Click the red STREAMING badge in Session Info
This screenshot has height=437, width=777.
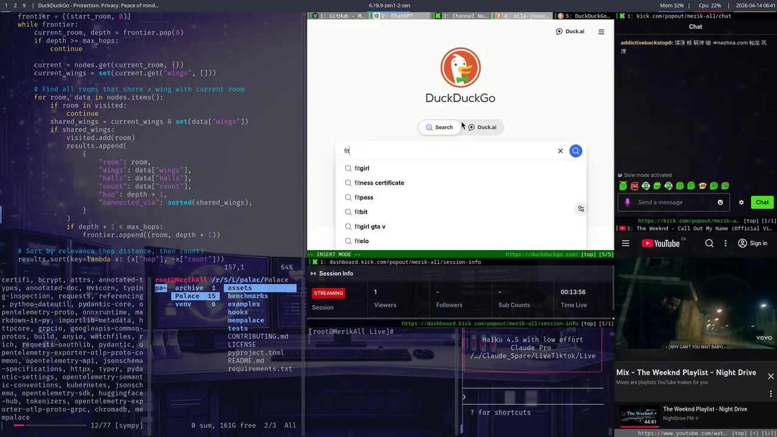(x=328, y=293)
